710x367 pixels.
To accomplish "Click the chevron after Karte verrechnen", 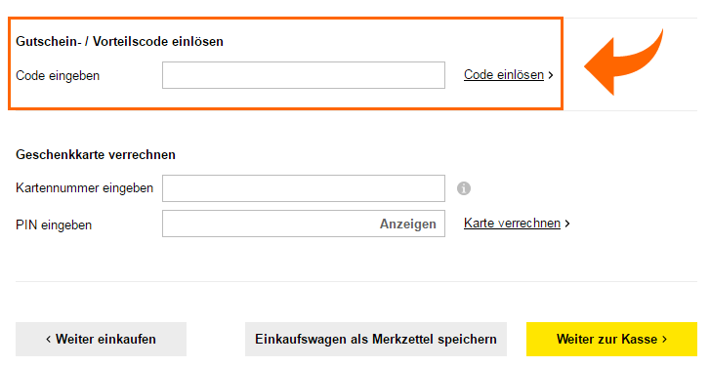I will (x=567, y=224).
